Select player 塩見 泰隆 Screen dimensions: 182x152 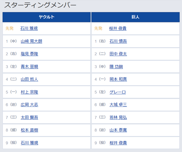click(29, 54)
